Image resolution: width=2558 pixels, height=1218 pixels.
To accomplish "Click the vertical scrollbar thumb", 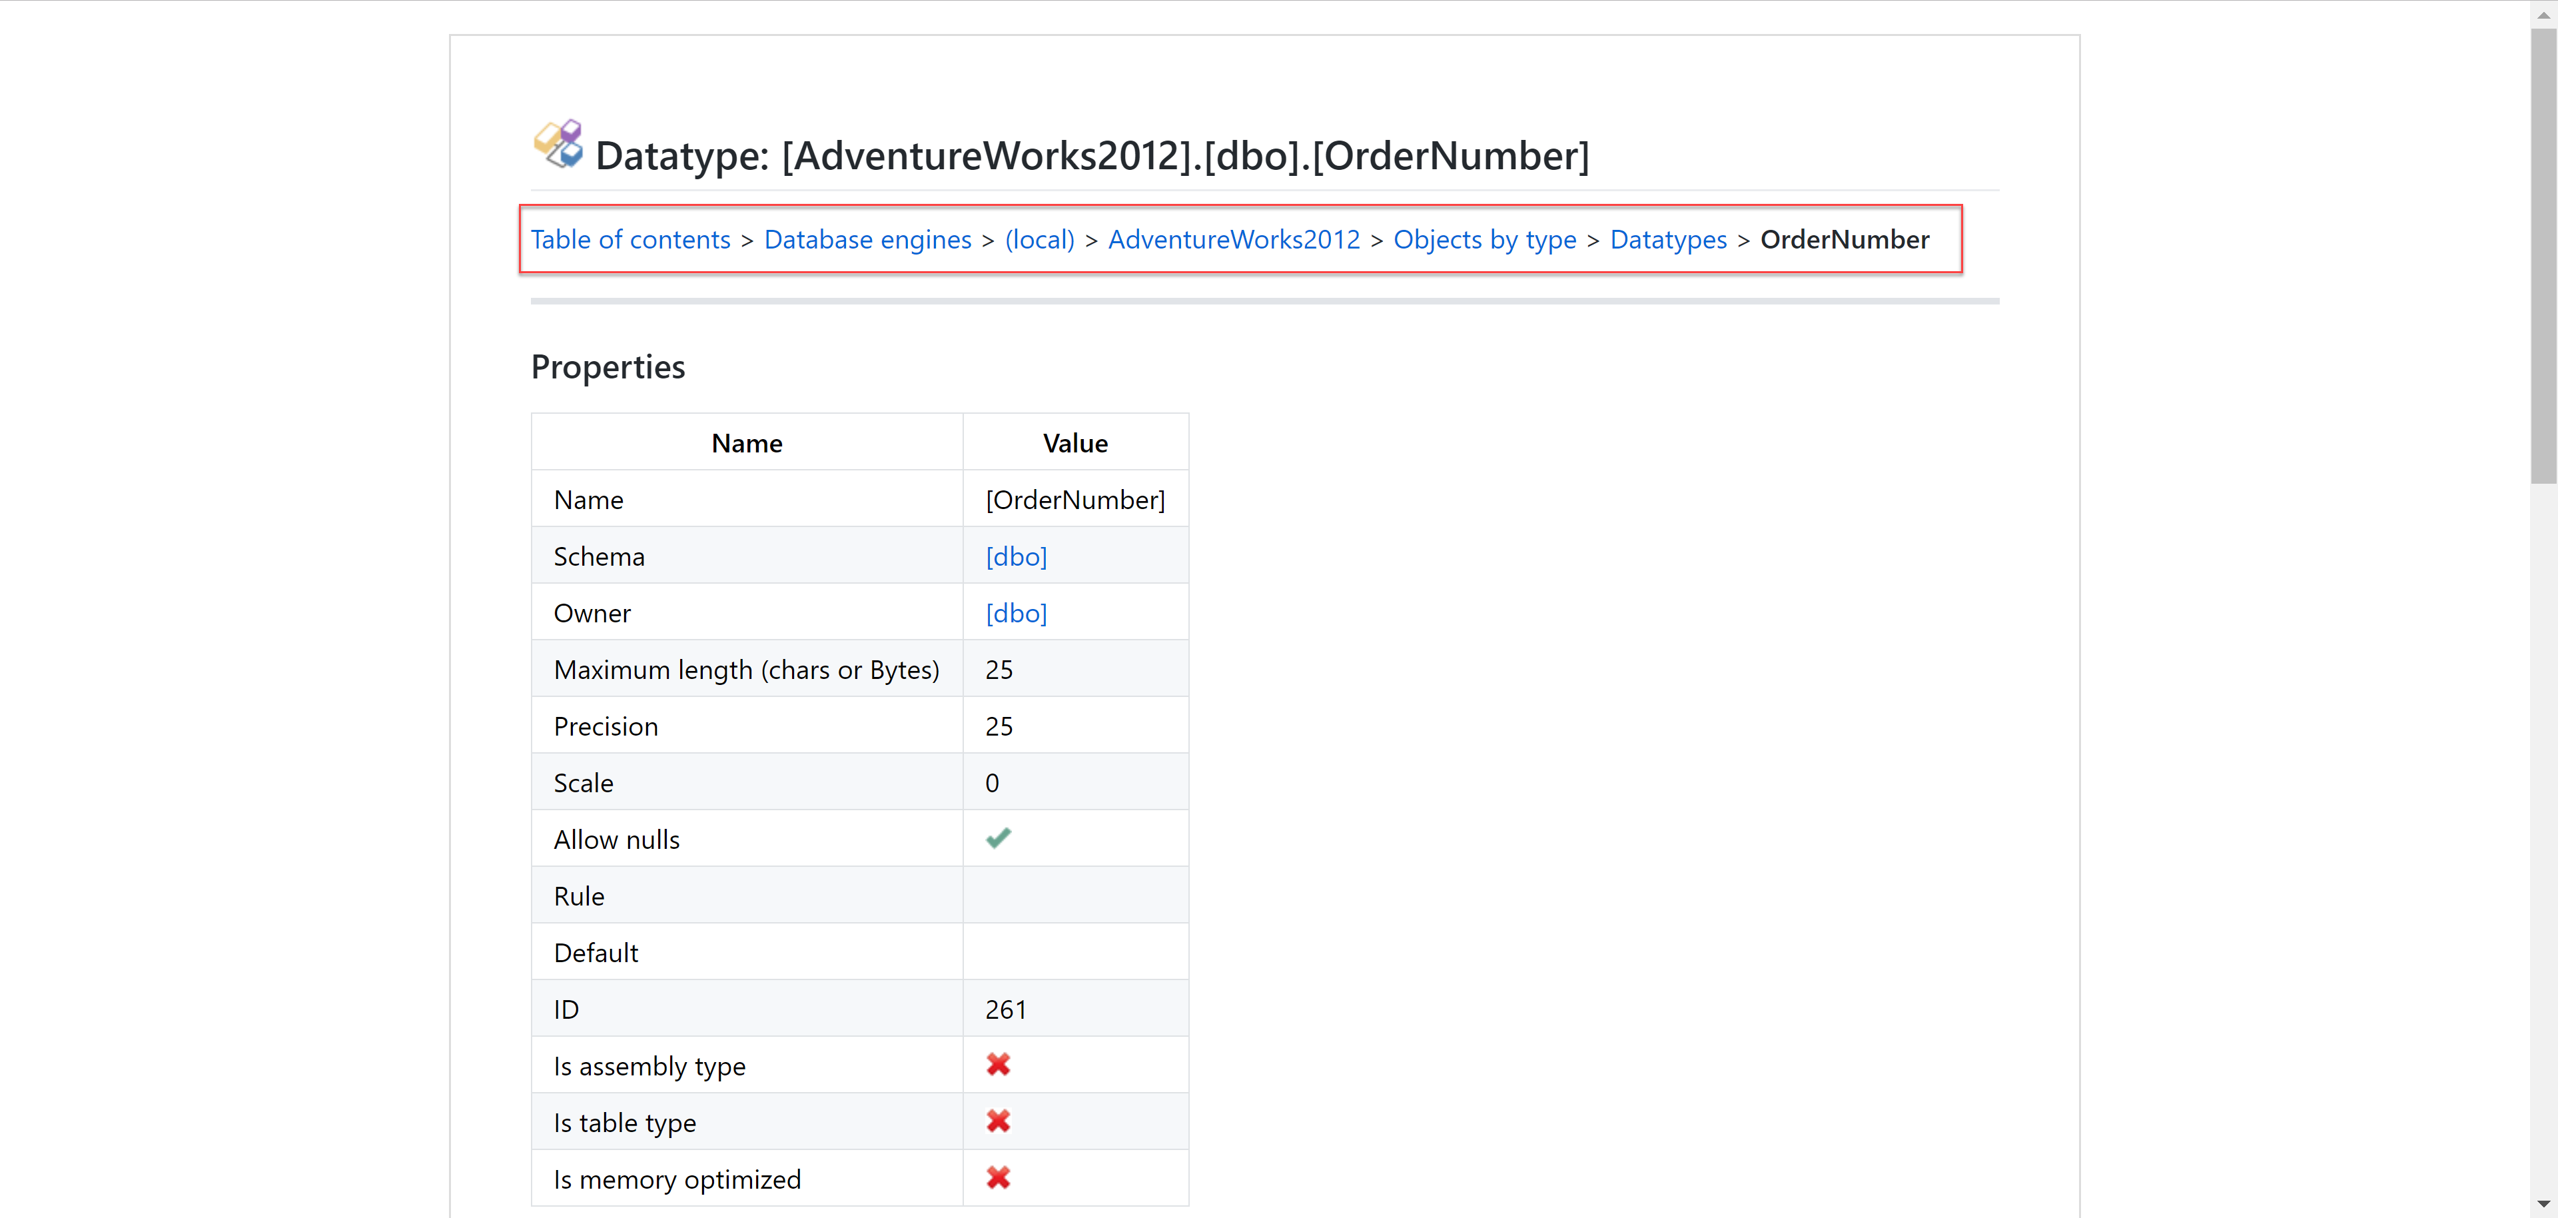I will (x=2543, y=257).
